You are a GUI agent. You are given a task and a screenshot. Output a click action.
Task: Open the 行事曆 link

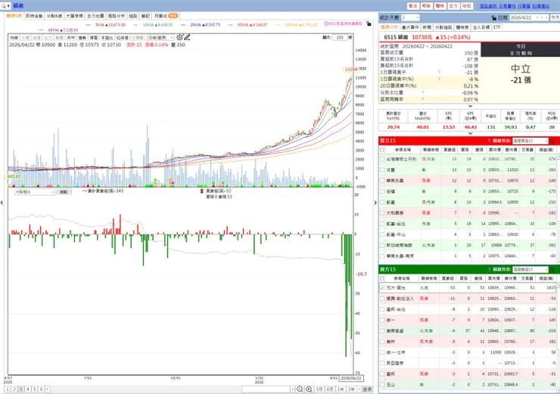pos(524,6)
